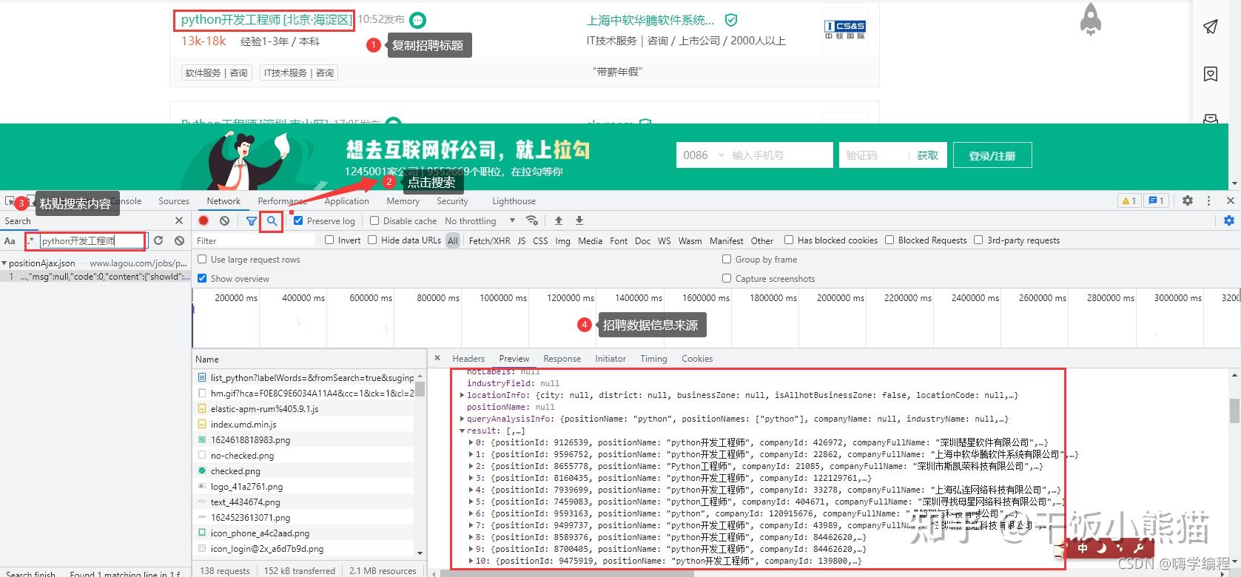The image size is (1241, 577).
Task: Expand the locationInfo object node
Action: click(x=463, y=395)
